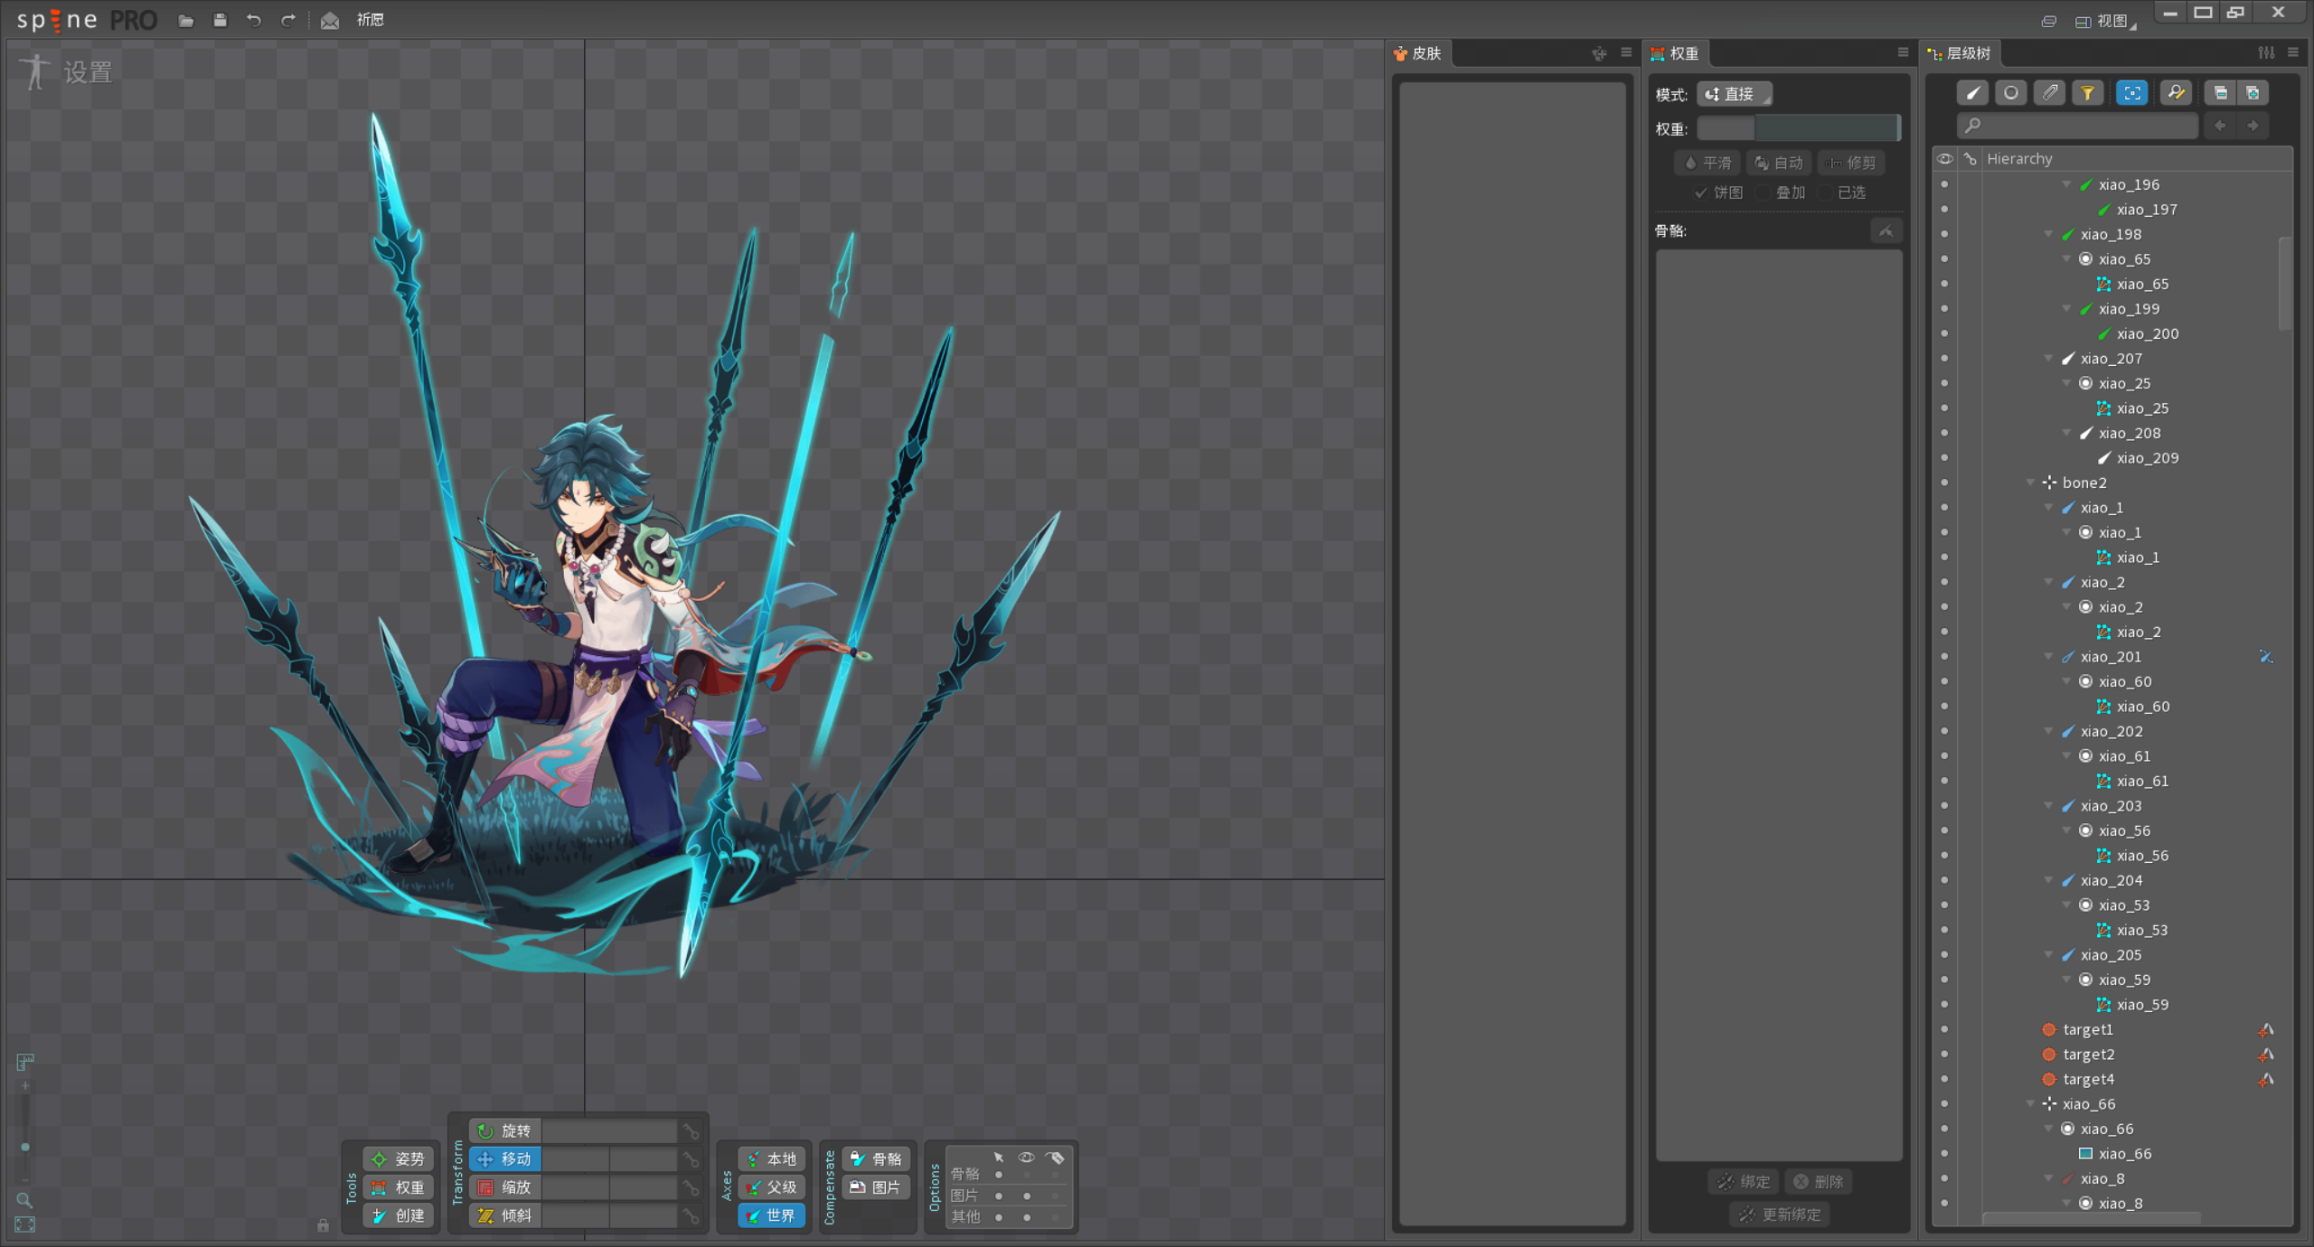Screen dimensions: 2314x1247
Task: Collapse the xiao_196 tree node
Action: [x=2066, y=184]
